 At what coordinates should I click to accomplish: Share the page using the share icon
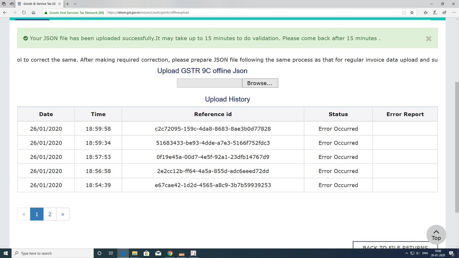444,12
